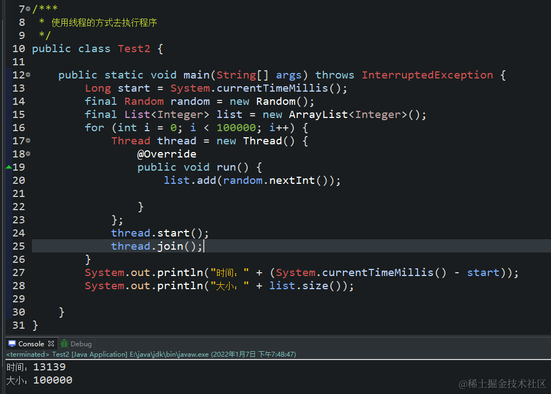Click the new Thread() expression on line 17
551x394 pixels.
pos(255,141)
